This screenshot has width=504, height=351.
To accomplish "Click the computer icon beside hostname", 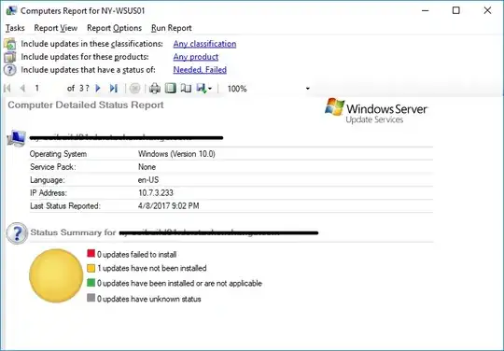I will [x=17, y=138].
